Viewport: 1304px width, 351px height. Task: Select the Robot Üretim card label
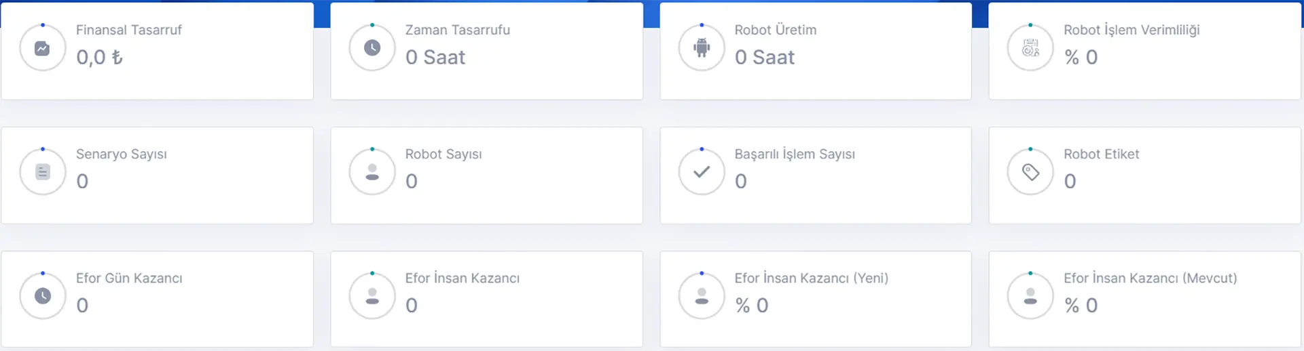coord(776,30)
